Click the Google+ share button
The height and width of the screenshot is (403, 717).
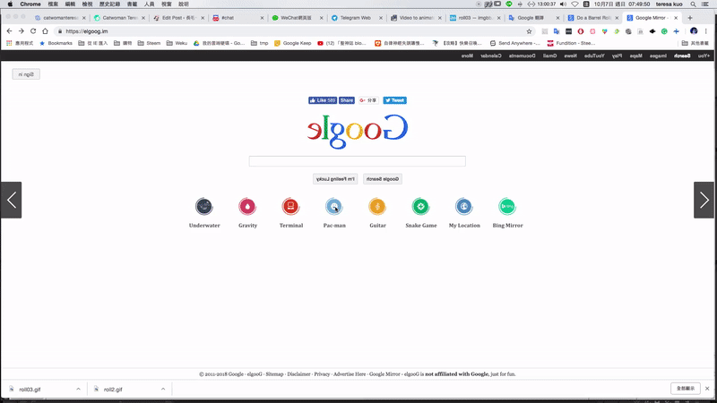pos(368,100)
